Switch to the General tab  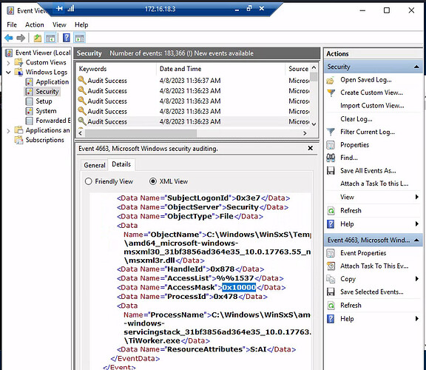pos(95,165)
